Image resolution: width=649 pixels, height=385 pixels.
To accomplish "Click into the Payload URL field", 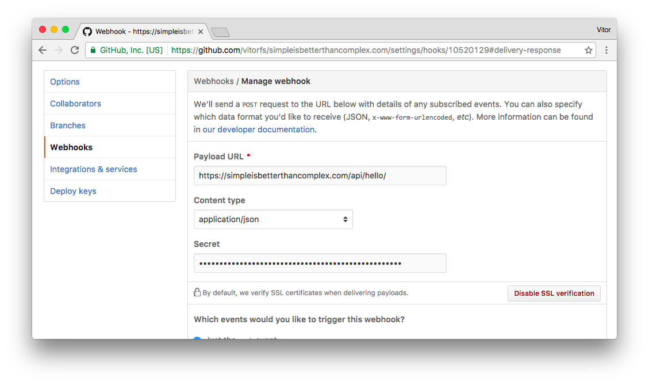I will tap(320, 176).
